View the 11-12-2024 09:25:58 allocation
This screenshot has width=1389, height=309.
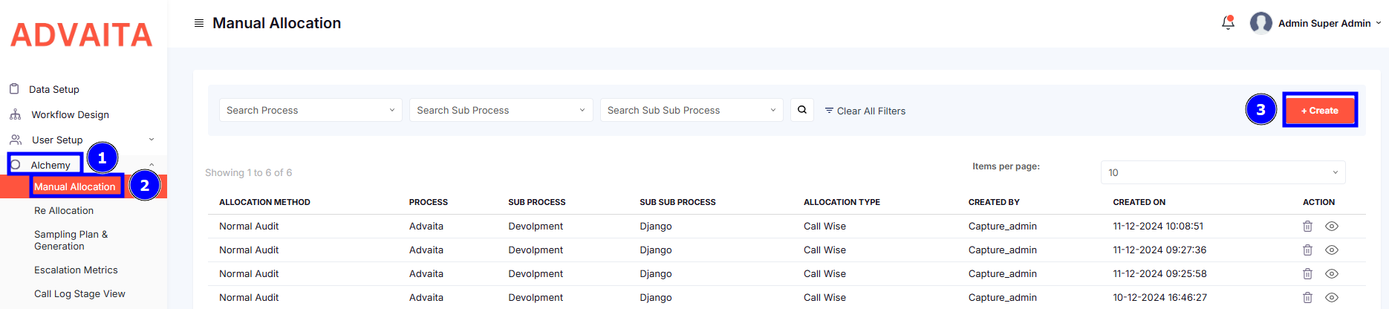tap(1332, 273)
